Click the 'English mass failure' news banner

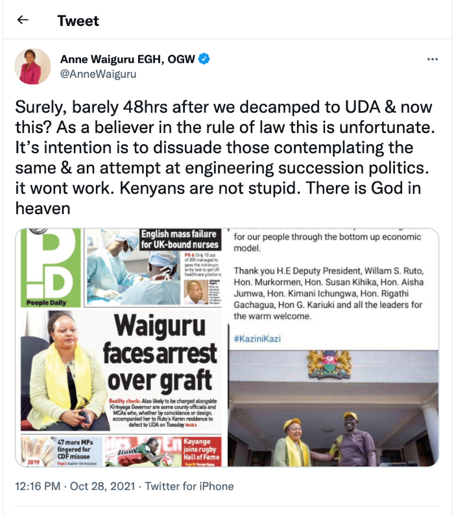coord(180,240)
